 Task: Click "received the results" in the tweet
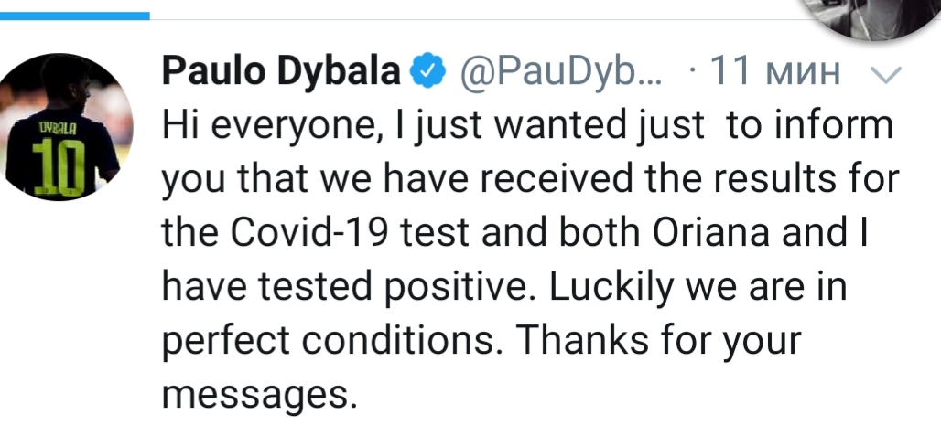[591, 179]
